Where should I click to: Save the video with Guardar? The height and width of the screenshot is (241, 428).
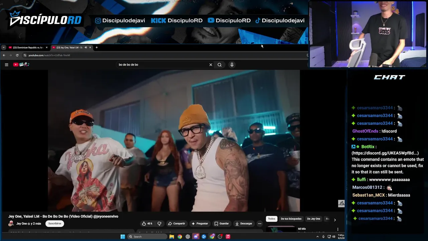tap(221, 224)
